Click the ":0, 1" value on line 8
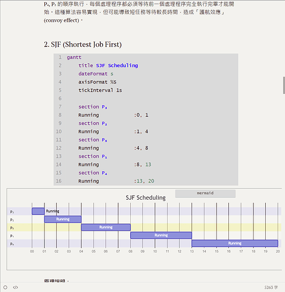This screenshot has width=285, height=292. (141, 115)
